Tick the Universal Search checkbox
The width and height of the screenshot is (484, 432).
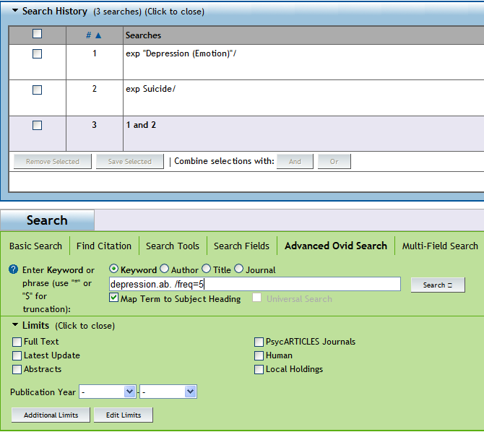coord(257,298)
